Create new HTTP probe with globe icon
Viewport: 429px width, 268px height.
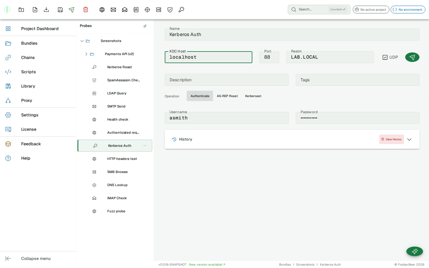pos(102,10)
